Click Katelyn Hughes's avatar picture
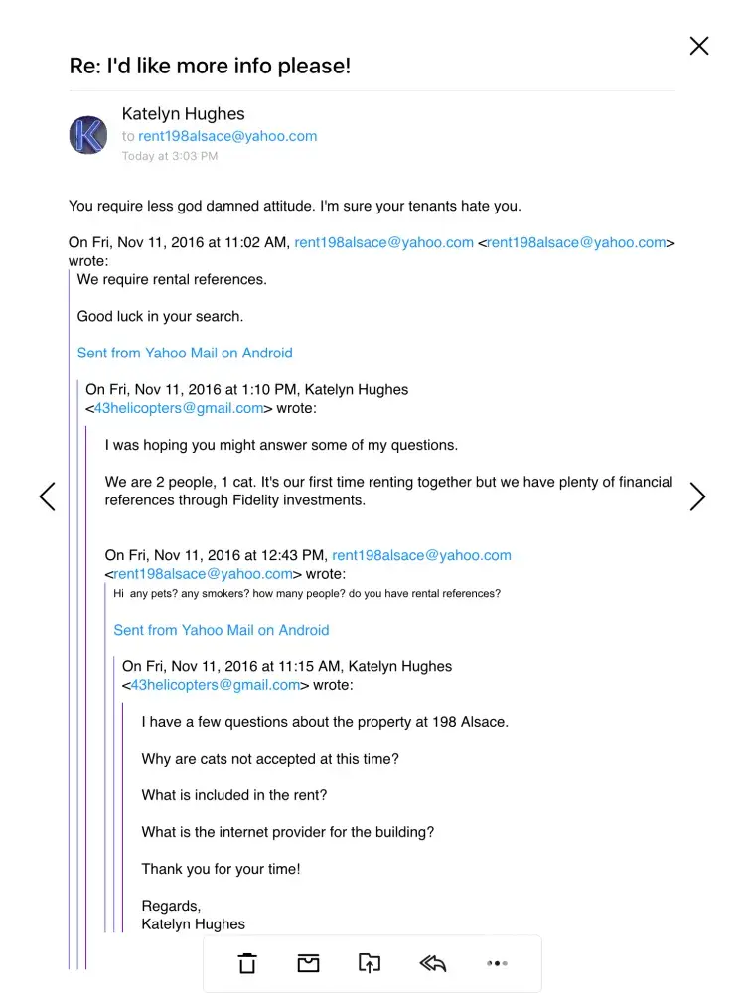 click(88, 135)
